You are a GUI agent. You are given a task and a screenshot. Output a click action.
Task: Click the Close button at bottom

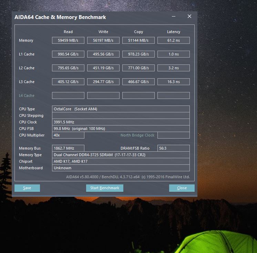click(x=182, y=188)
